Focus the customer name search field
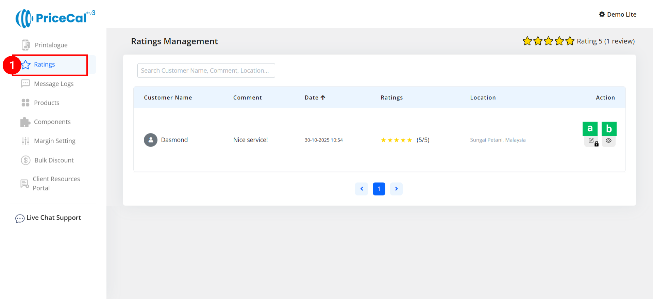 (206, 71)
